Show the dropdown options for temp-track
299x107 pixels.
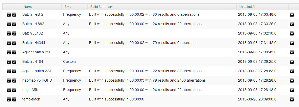point(292,99)
